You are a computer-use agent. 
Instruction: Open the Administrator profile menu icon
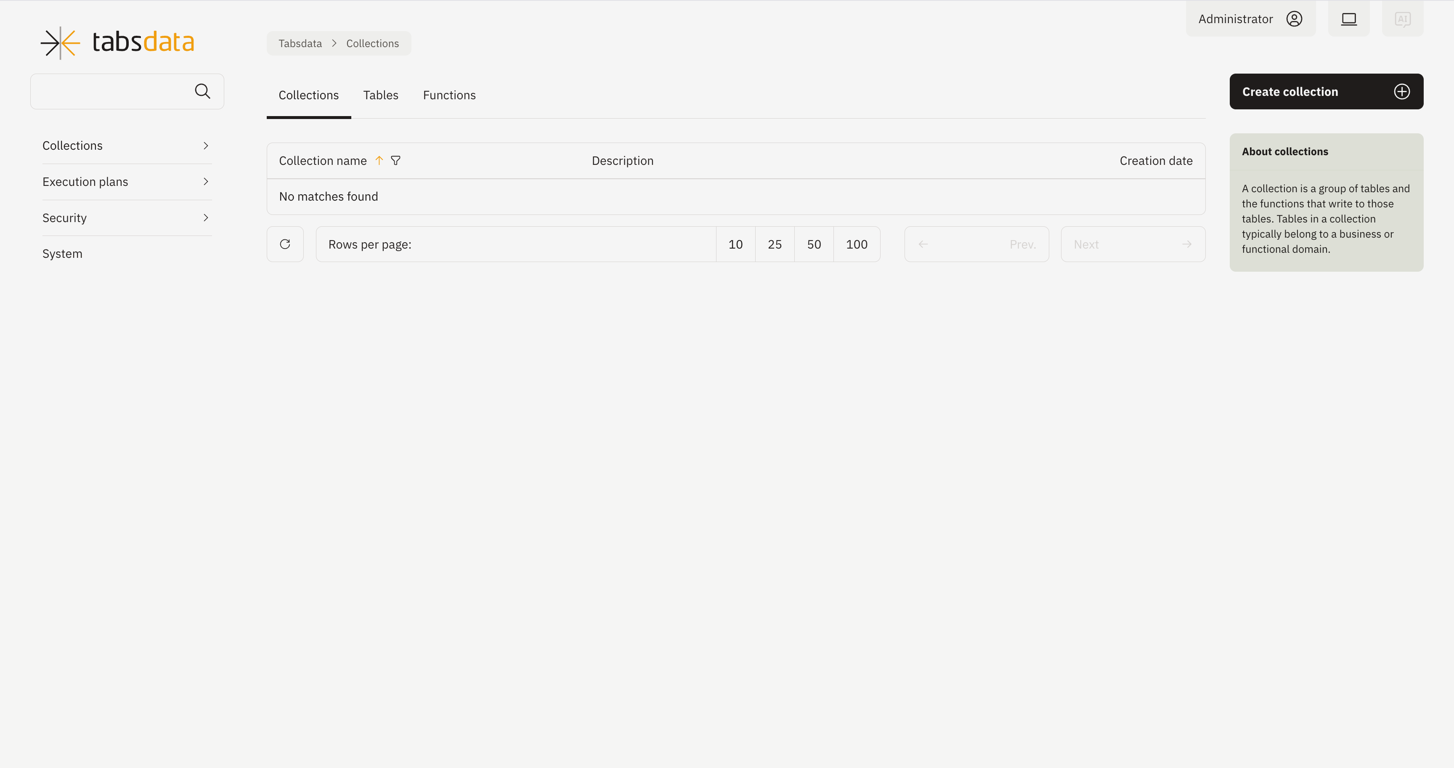(x=1294, y=18)
